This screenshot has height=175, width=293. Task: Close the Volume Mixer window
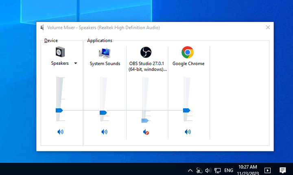pyautogui.click(x=268, y=27)
